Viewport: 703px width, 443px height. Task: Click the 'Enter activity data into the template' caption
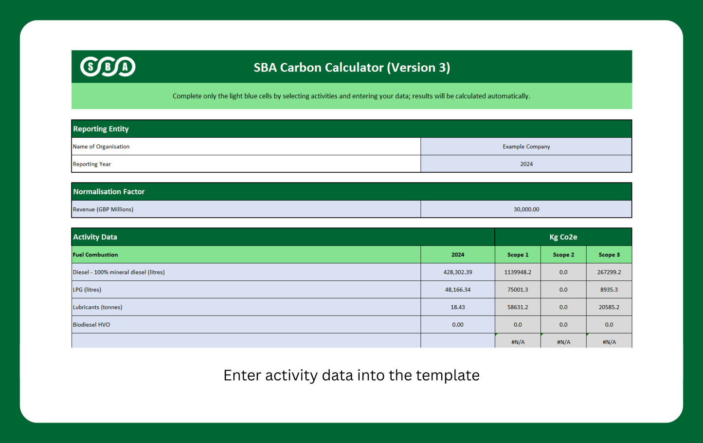[x=351, y=375]
